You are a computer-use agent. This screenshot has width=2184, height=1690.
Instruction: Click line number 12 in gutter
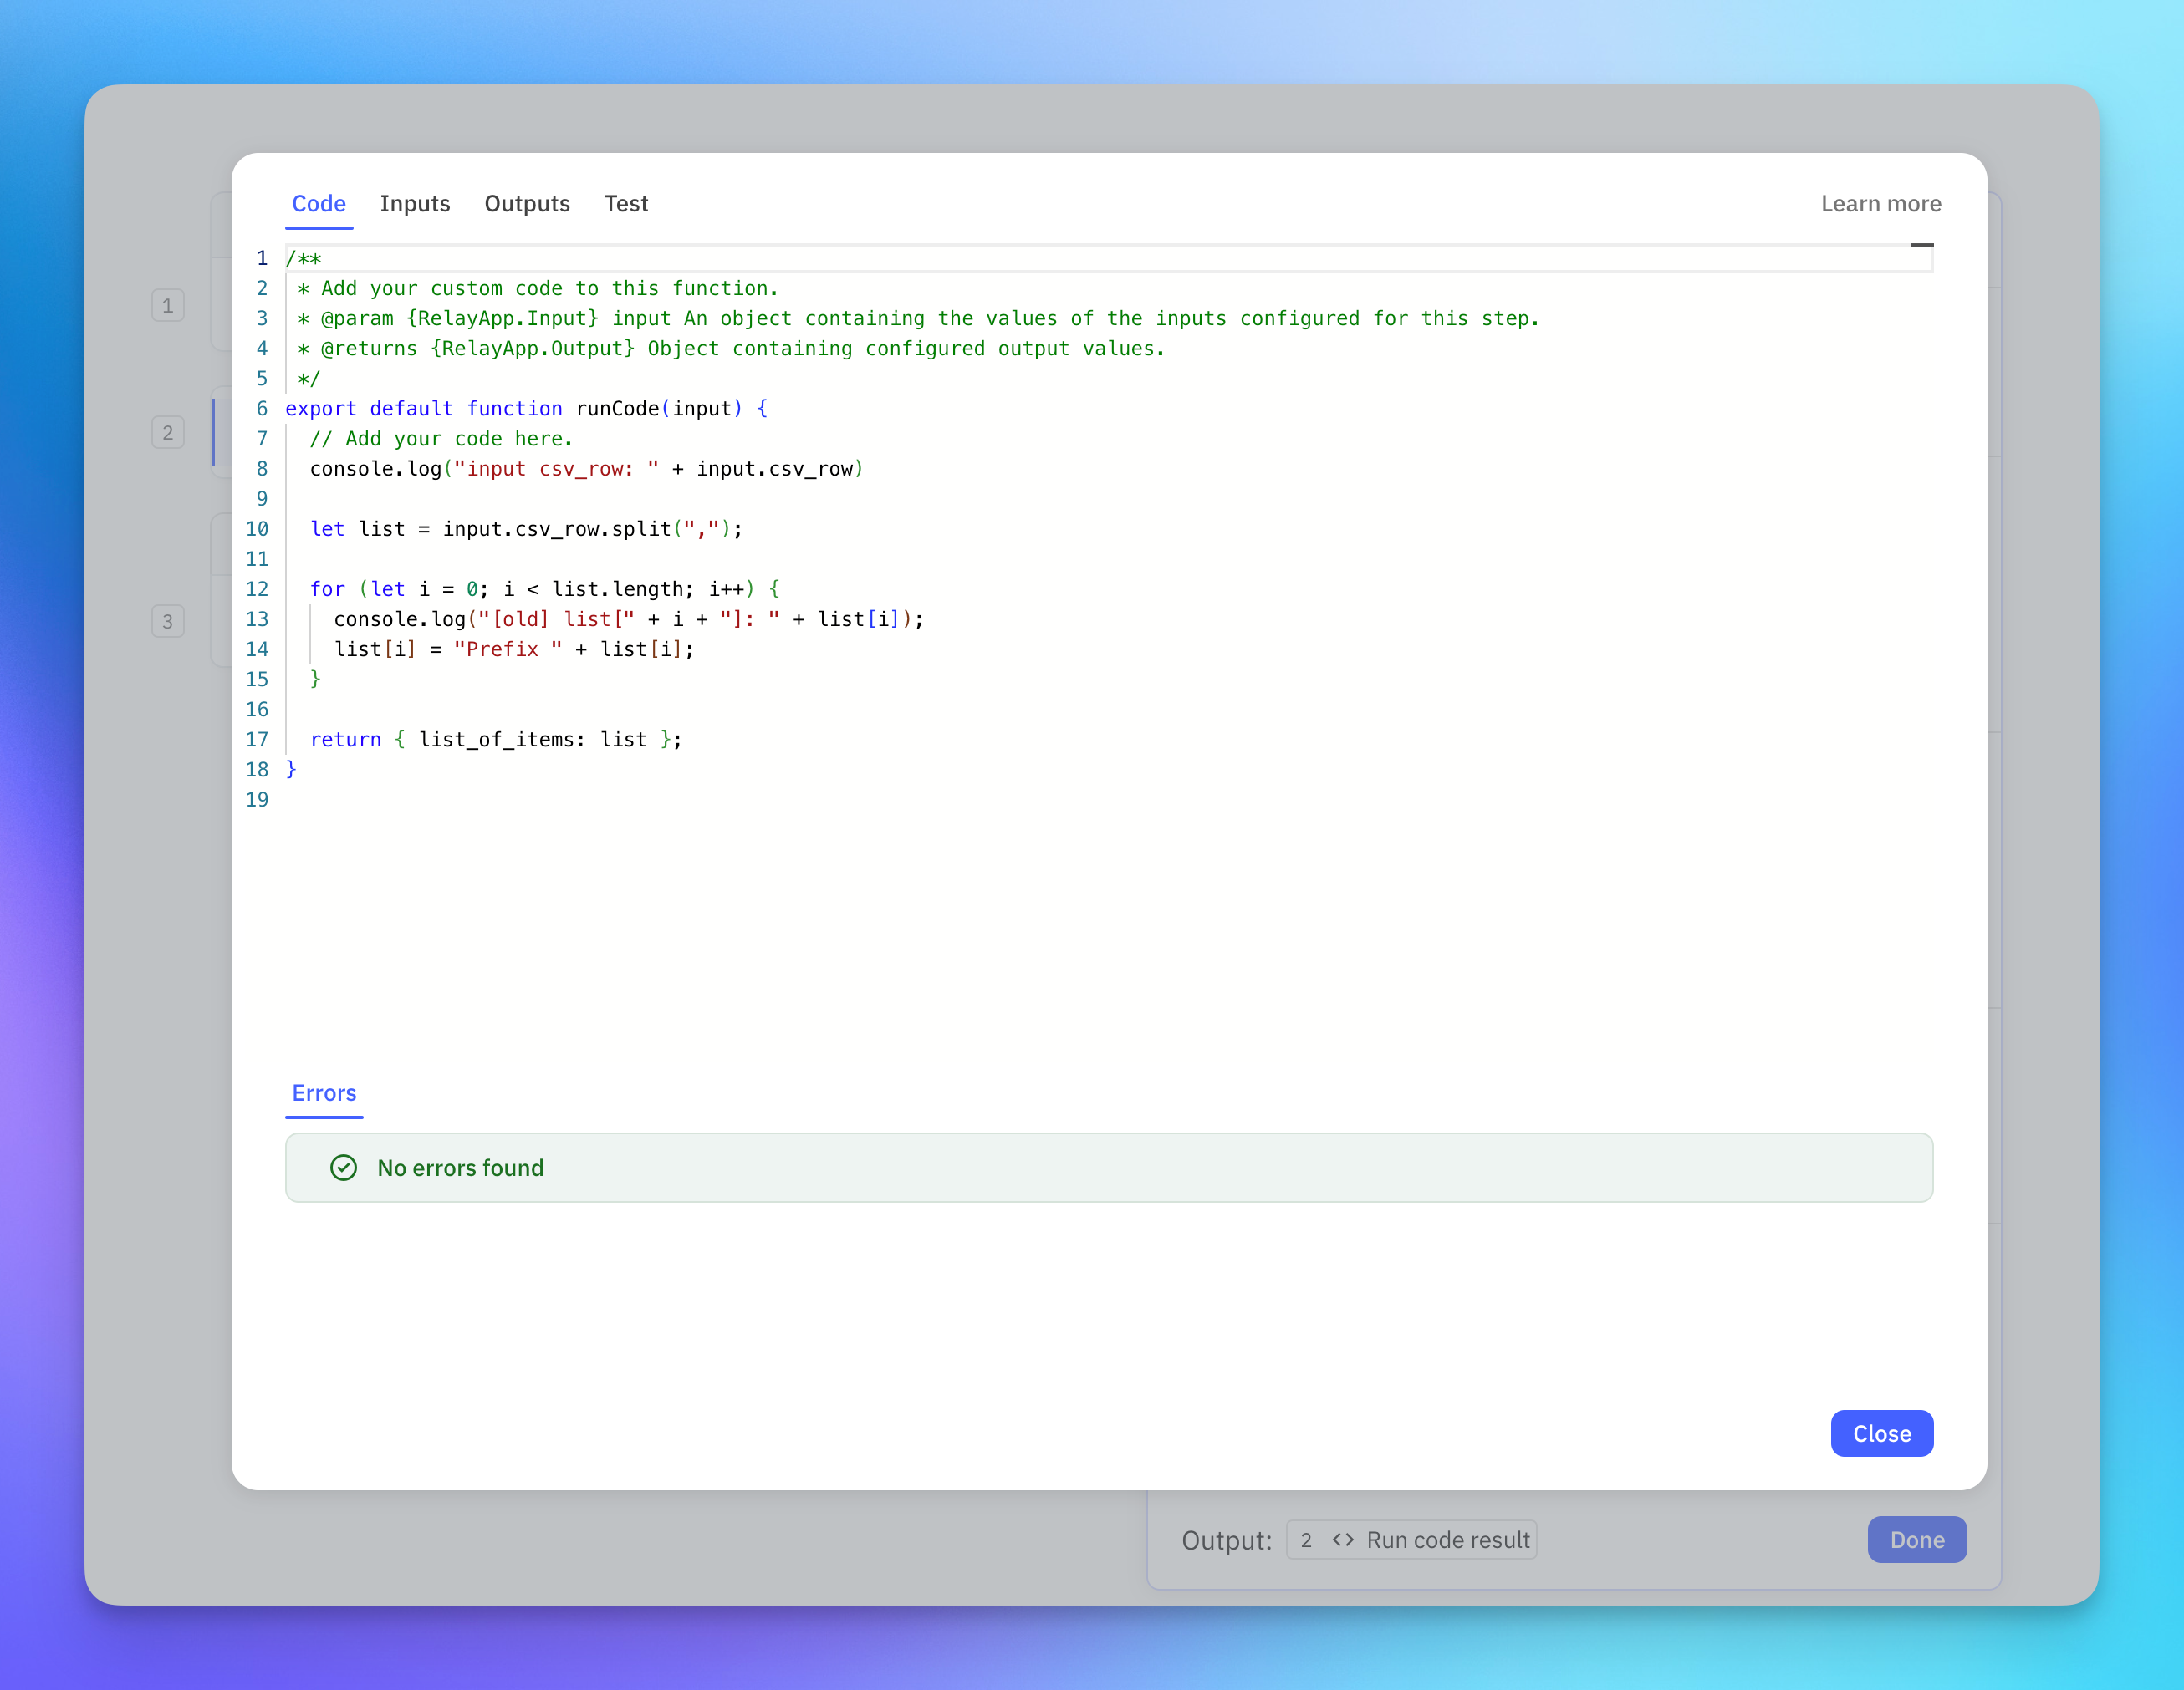click(x=257, y=589)
